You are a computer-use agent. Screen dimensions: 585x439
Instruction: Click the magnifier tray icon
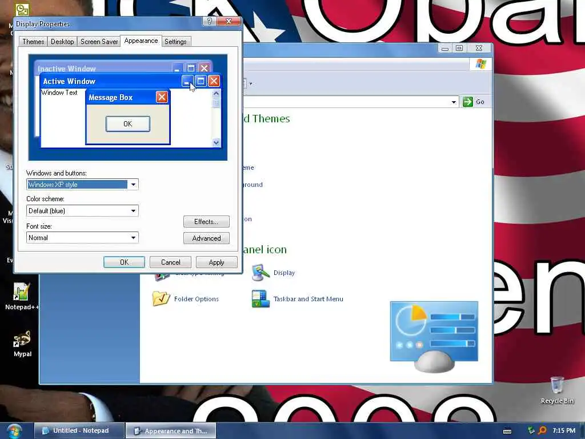(x=542, y=430)
